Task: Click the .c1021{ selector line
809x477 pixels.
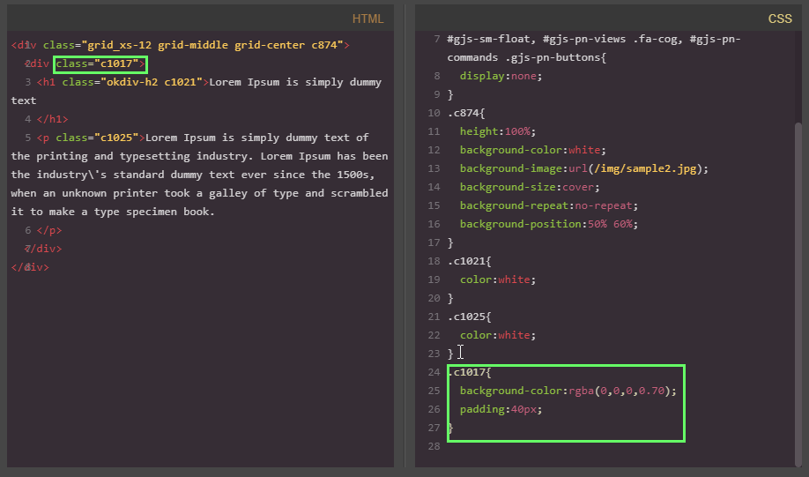Action: tap(470, 261)
